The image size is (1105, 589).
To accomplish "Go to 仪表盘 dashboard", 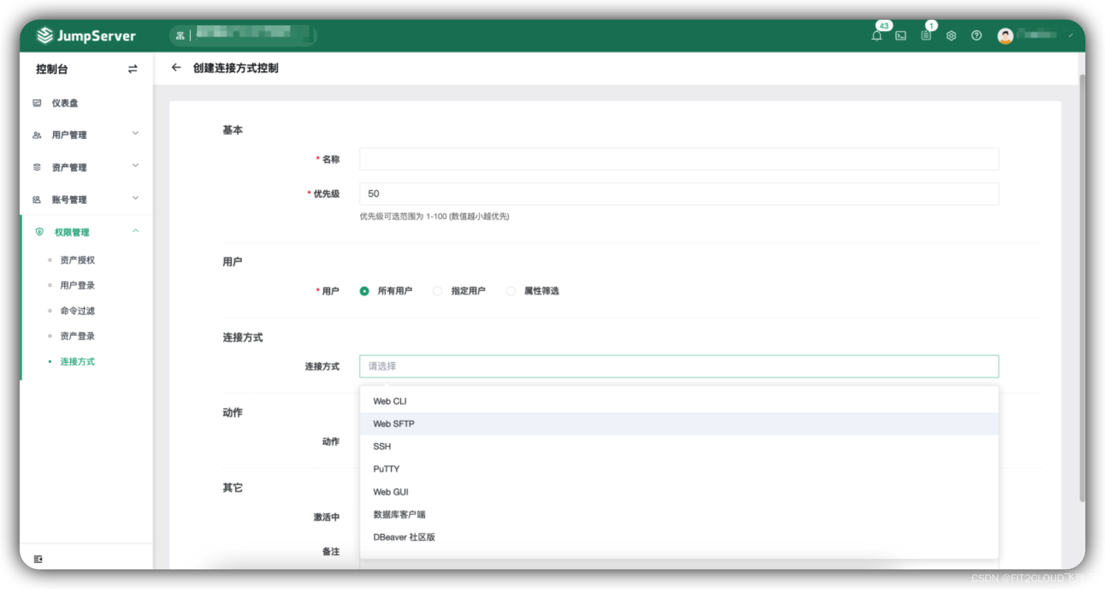I will [x=64, y=103].
